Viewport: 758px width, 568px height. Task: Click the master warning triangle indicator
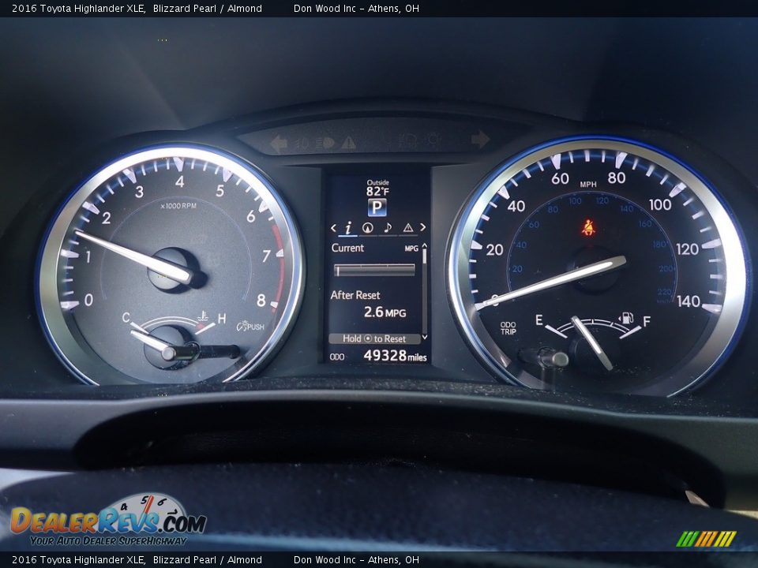[x=348, y=143]
